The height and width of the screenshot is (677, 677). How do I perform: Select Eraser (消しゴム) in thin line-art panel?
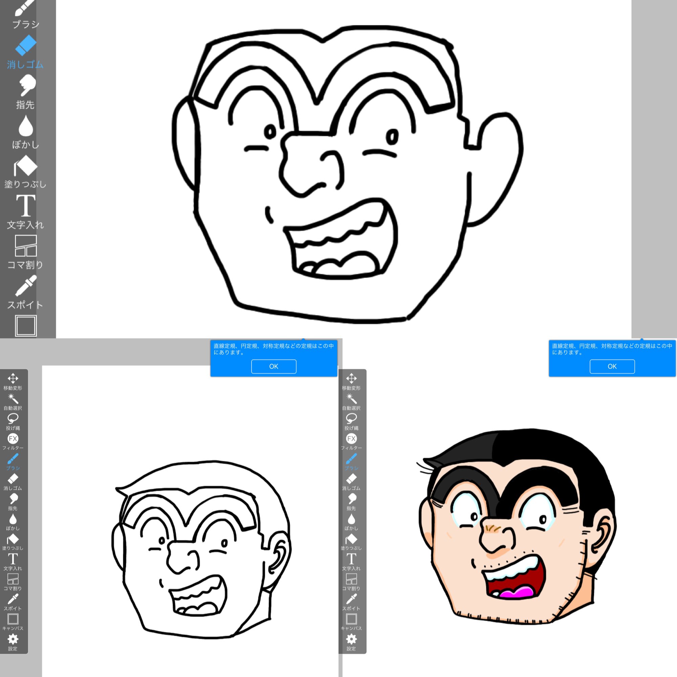(x=13, y=482)
